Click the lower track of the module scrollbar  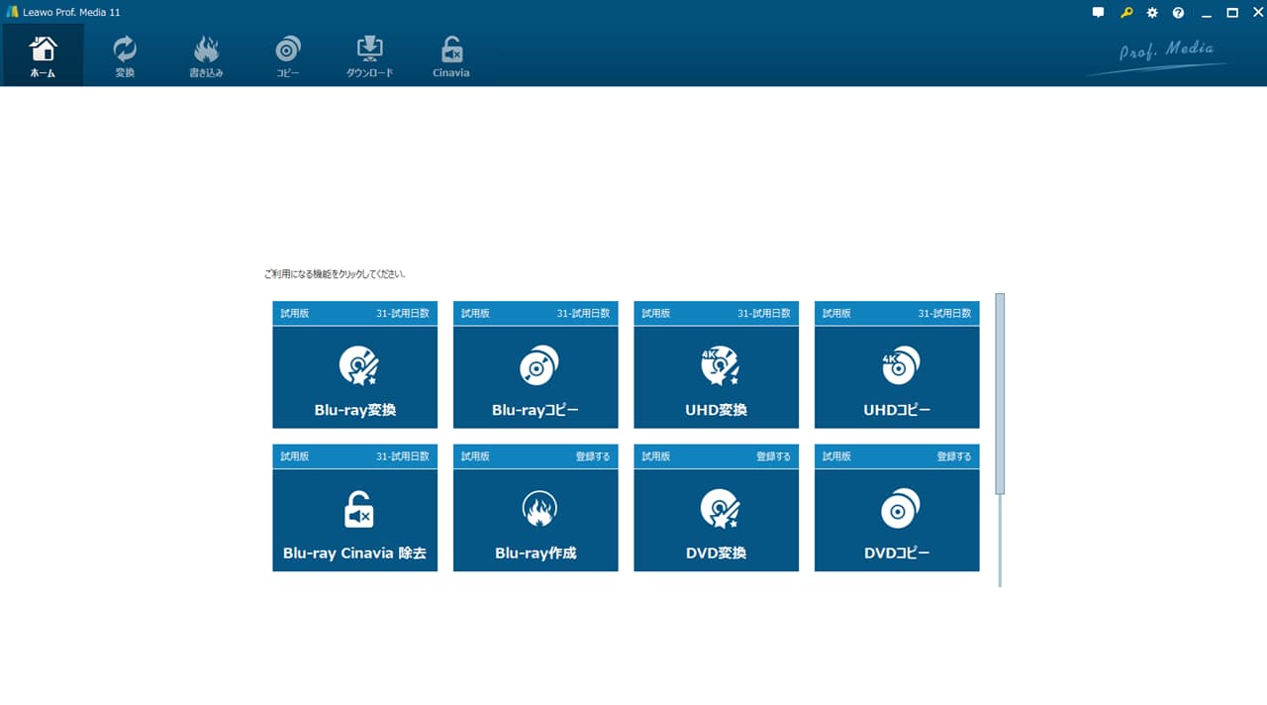tap(1000, 540)
